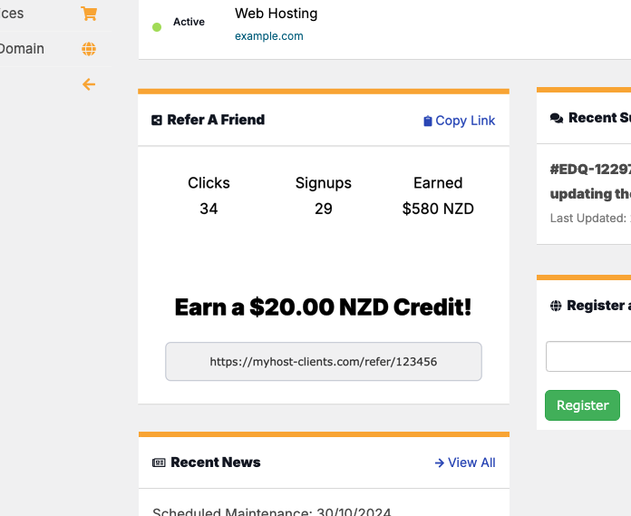The width and height of the screenshot is (631, 516).
Task: Click the globe icon beside Domain in sidebar
Action: pos(88,49)
